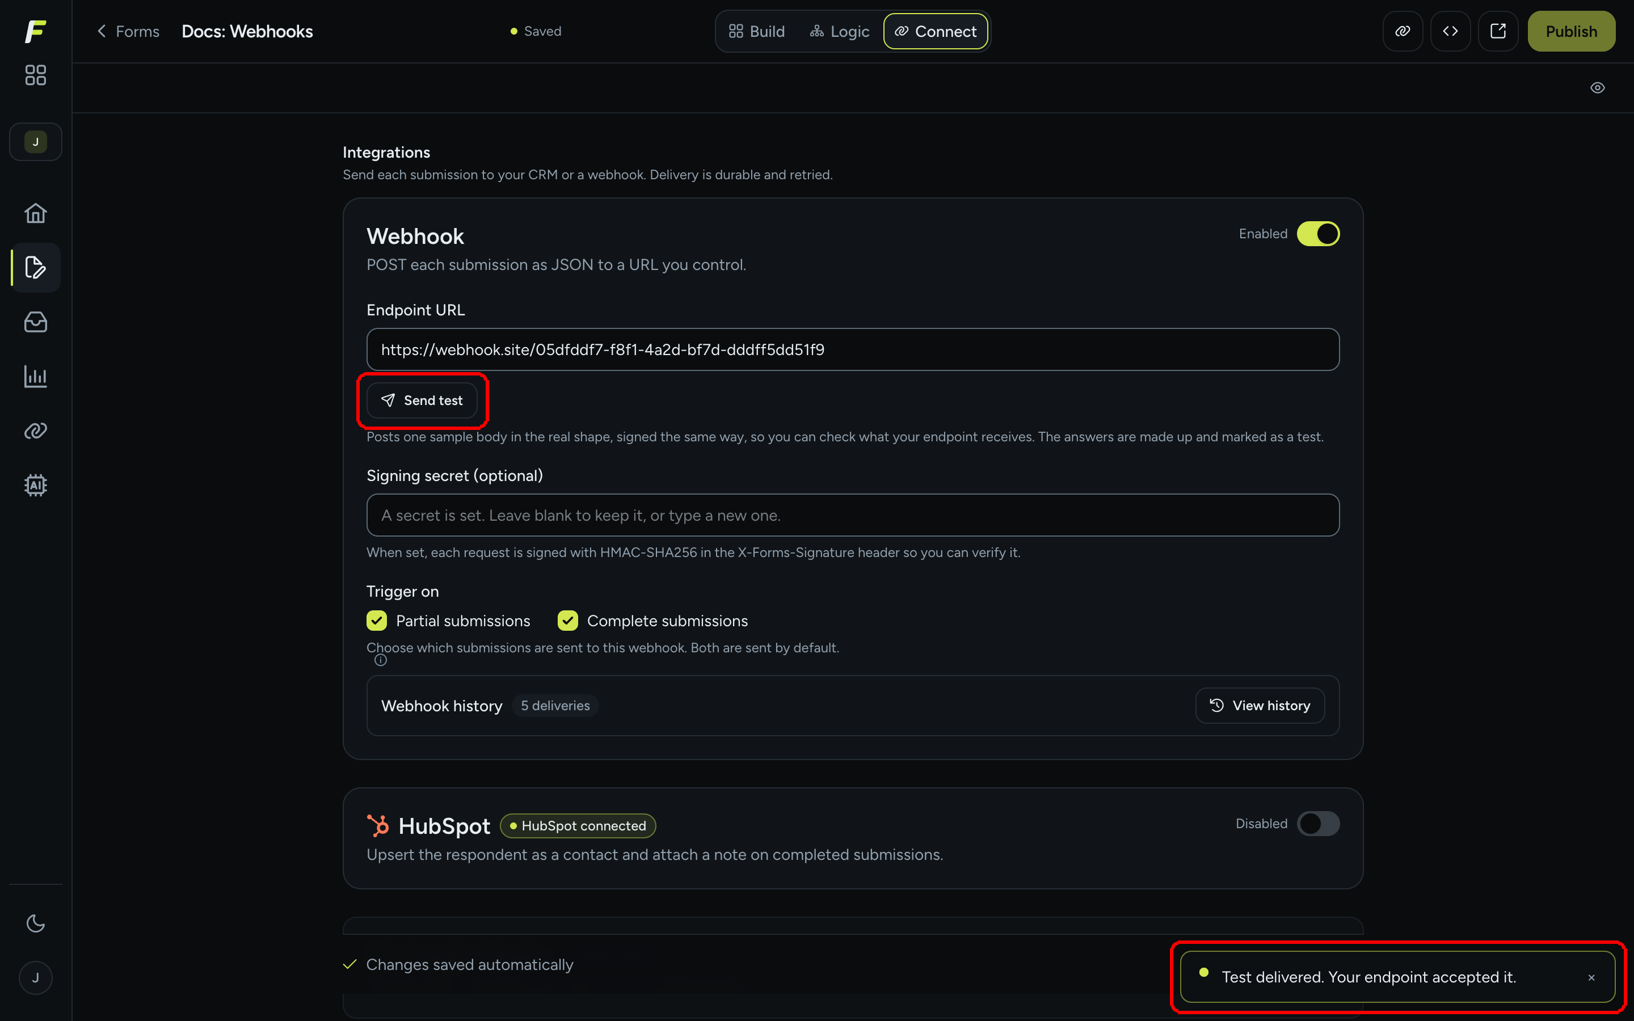
Task: Click the embed code icon in header
Action: [1450, 31]
